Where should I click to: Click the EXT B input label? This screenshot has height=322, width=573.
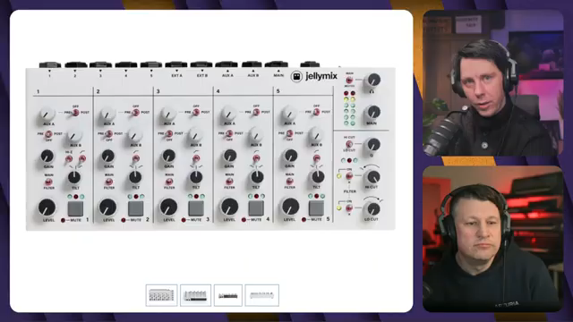point(202,75)
